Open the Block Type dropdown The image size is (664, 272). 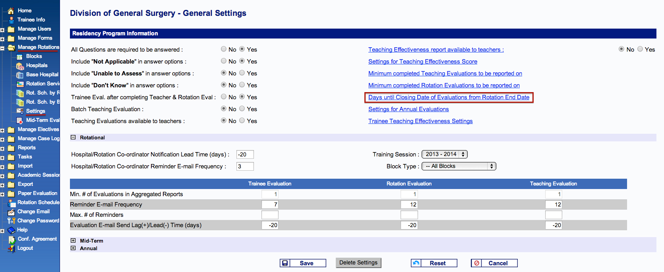(x=459, y=166)
